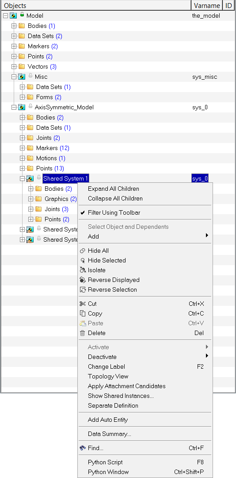236x478 pixels.
Task: Click the trash Delete icon
Action: [x=83, y=333]
